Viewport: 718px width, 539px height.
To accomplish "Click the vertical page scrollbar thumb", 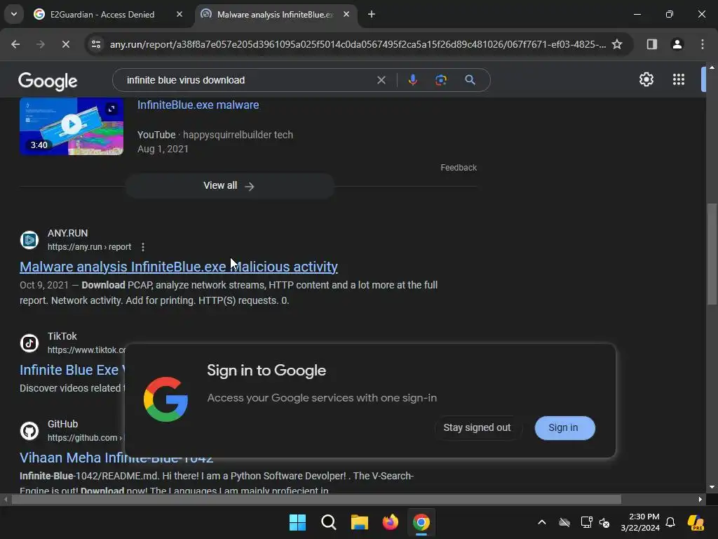I will (x=712, y=253).
